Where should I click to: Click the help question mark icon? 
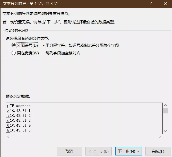click(x=151, y=3)
